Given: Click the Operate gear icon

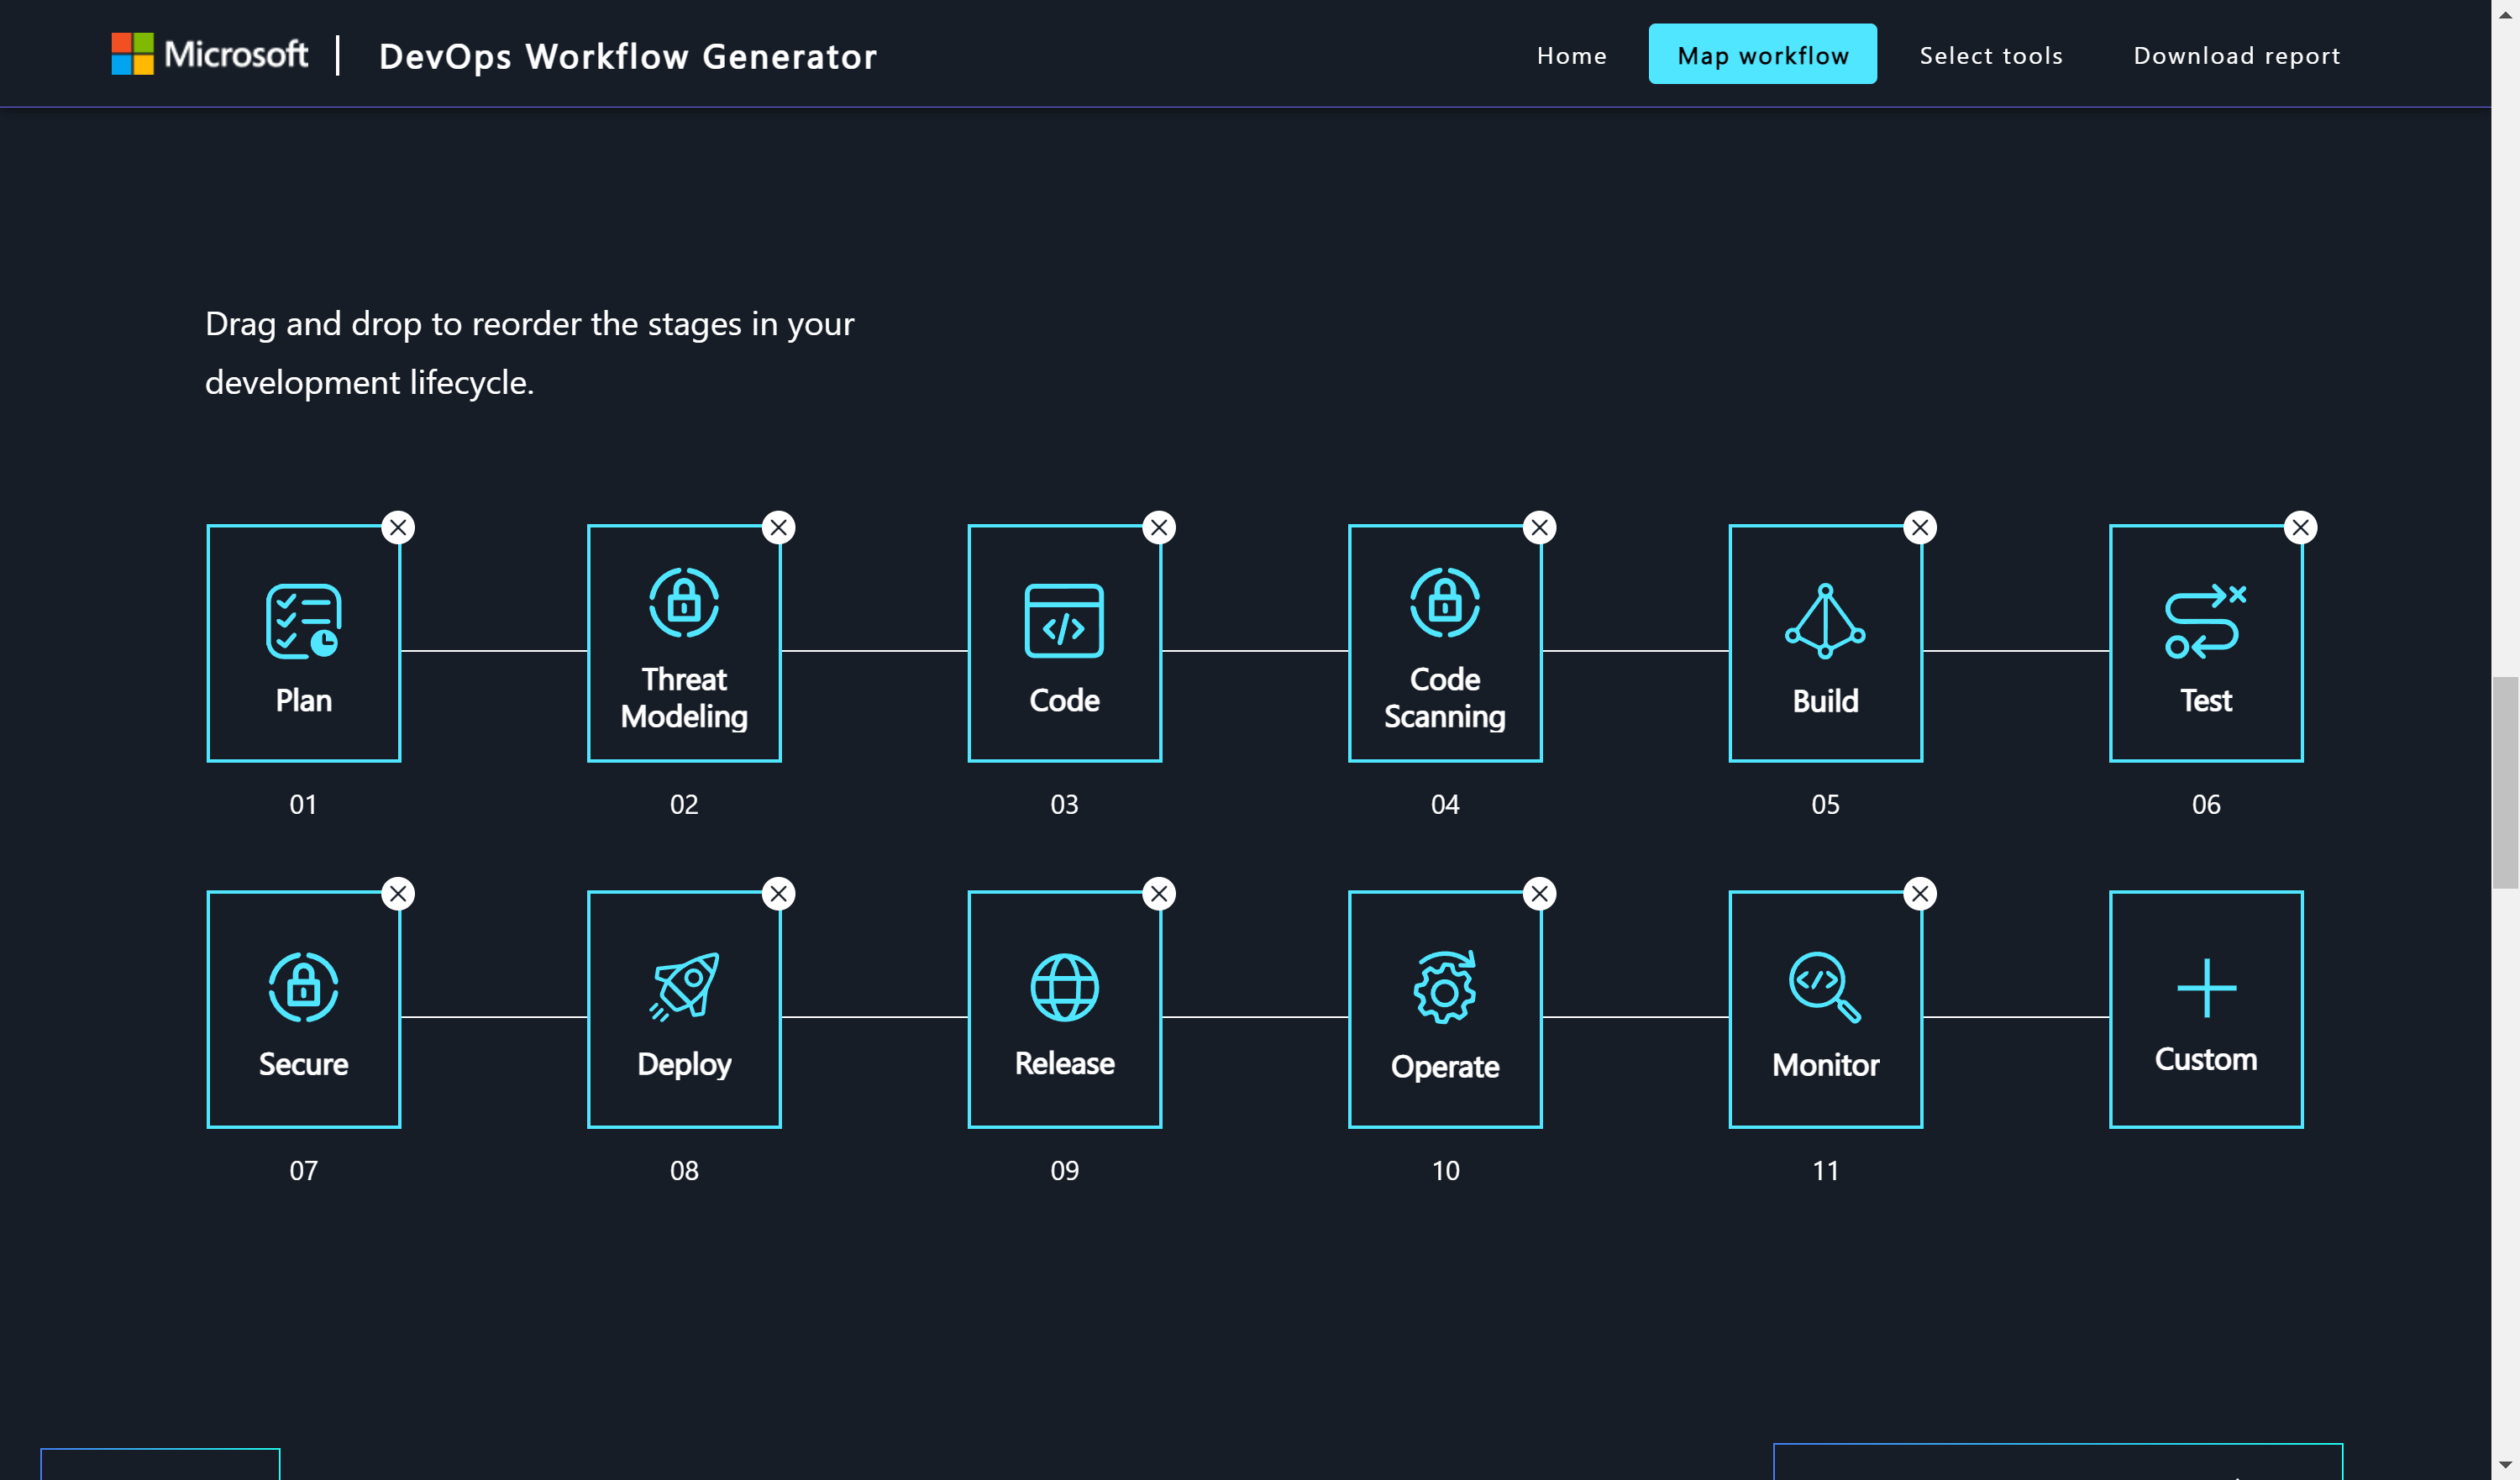Looking at the screenshot, I should click(x=1444, y=988).
